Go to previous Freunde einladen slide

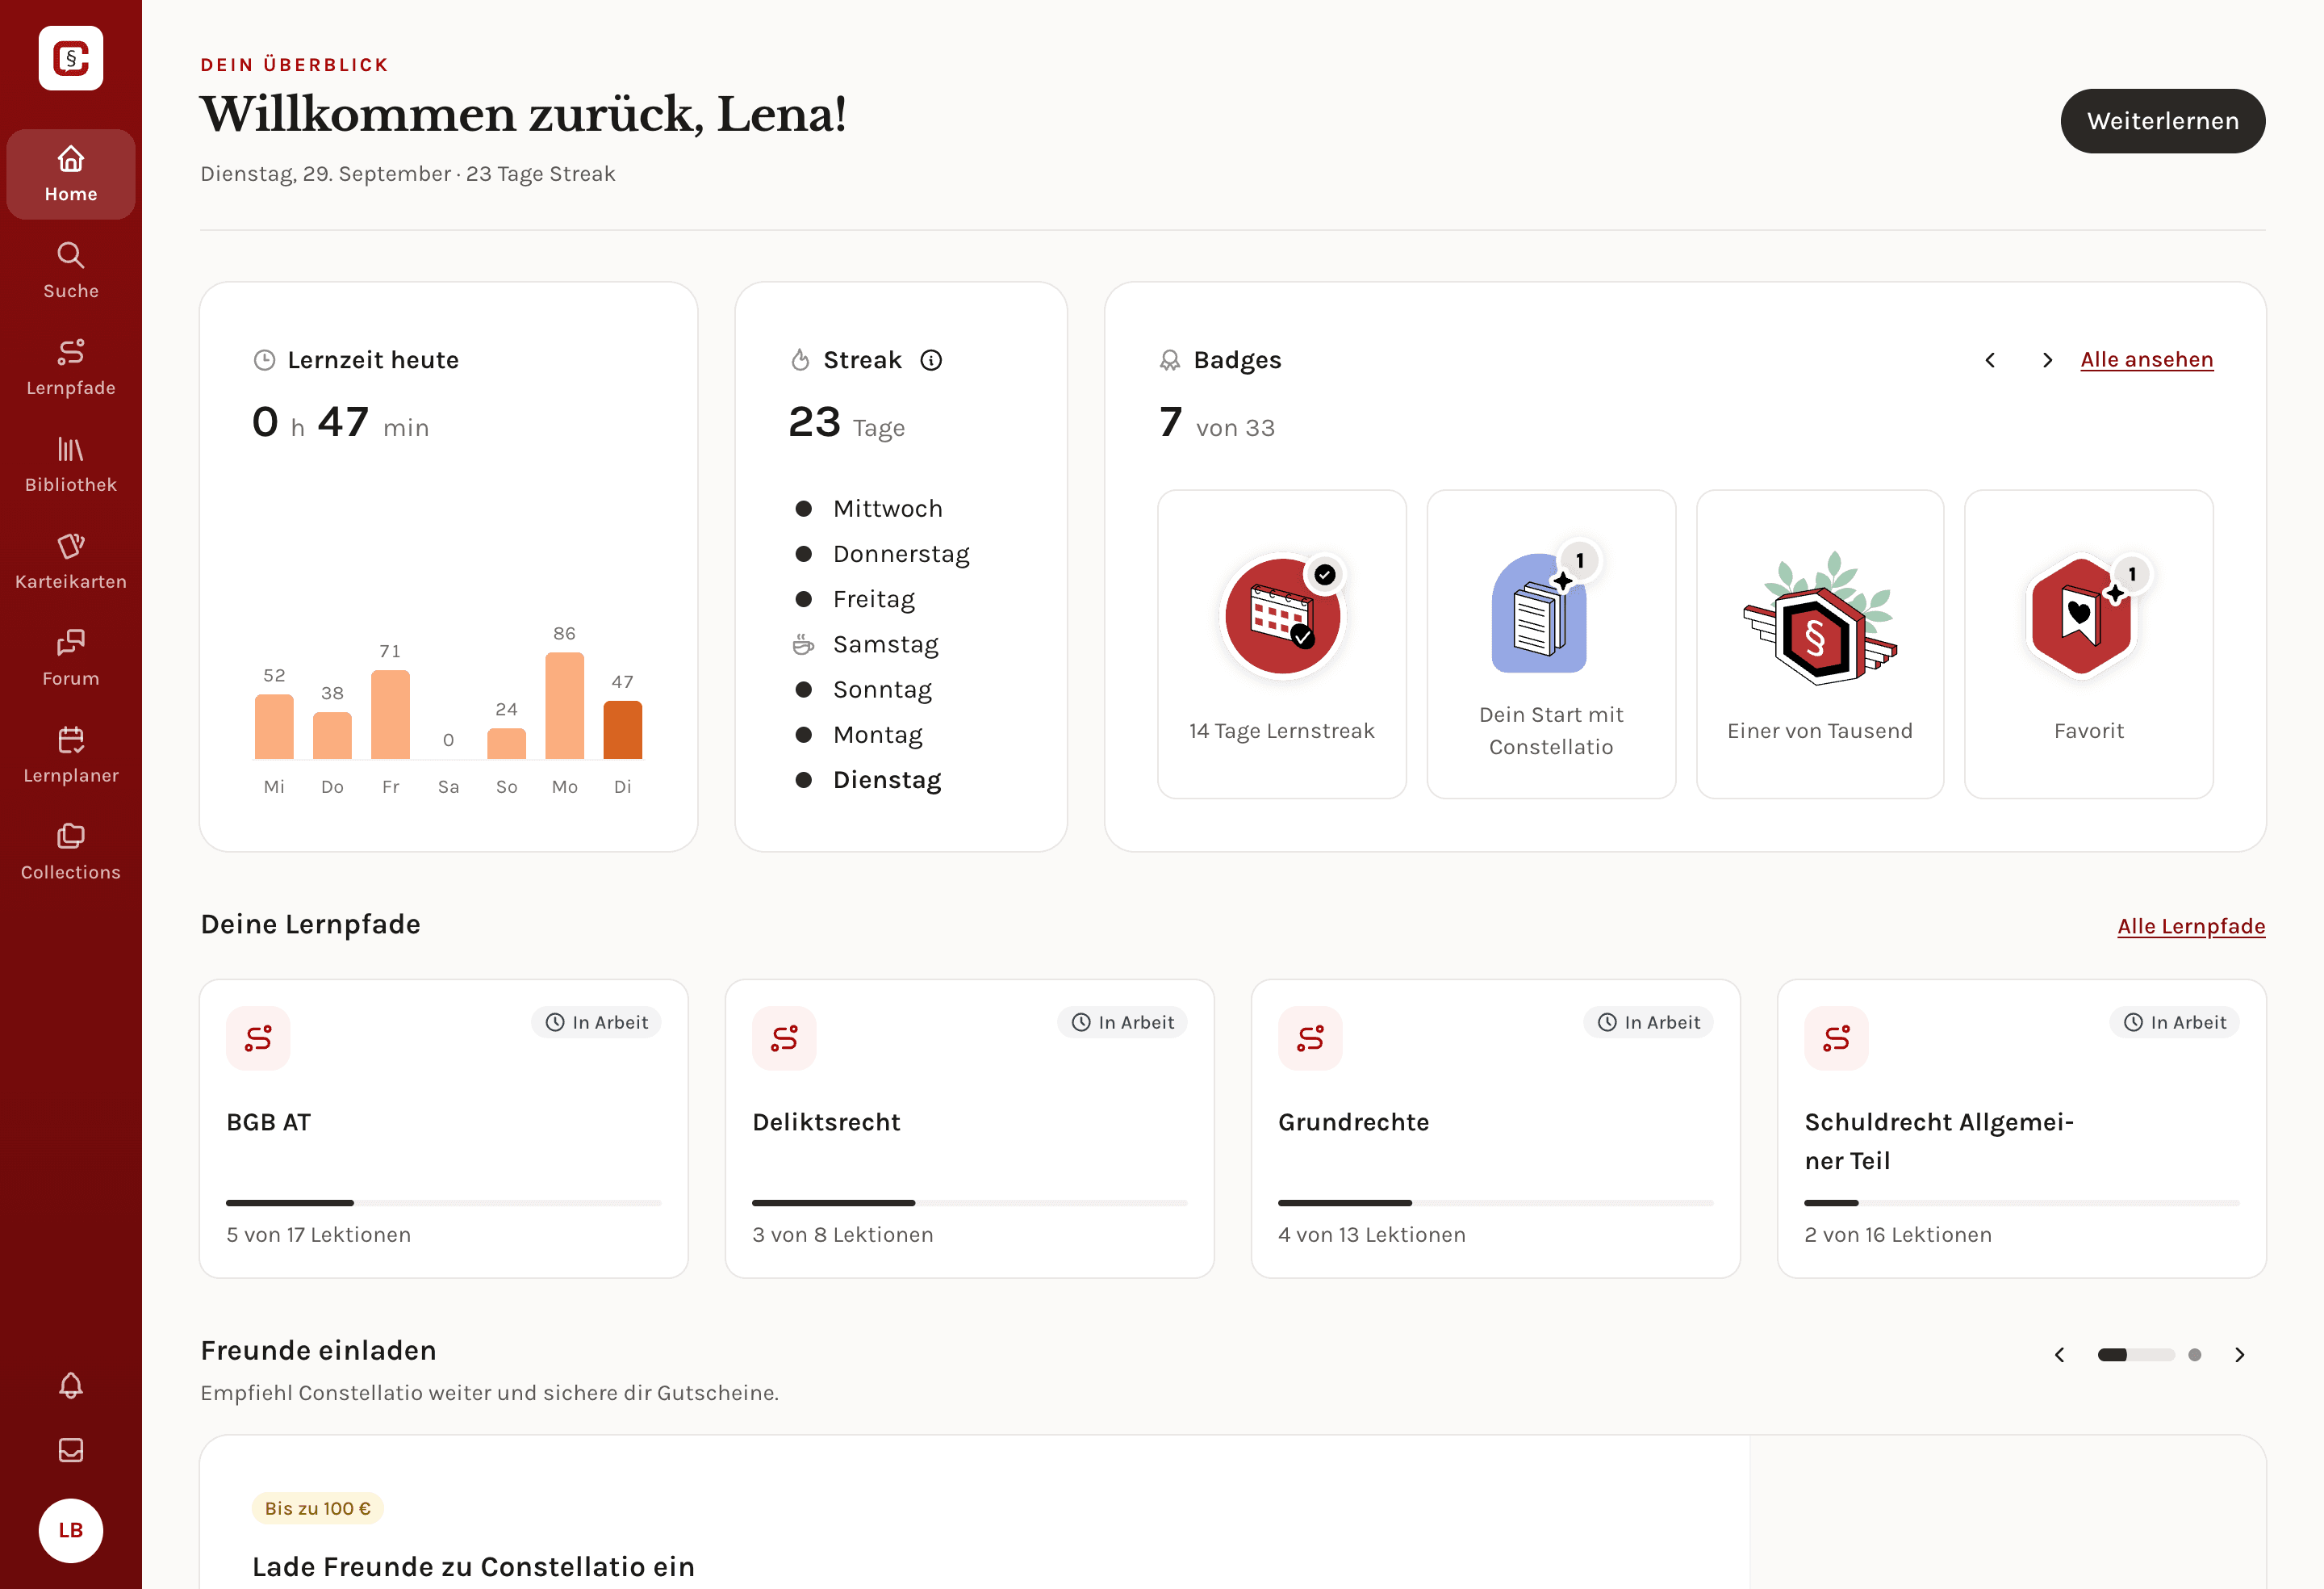click(2059, 1355)
